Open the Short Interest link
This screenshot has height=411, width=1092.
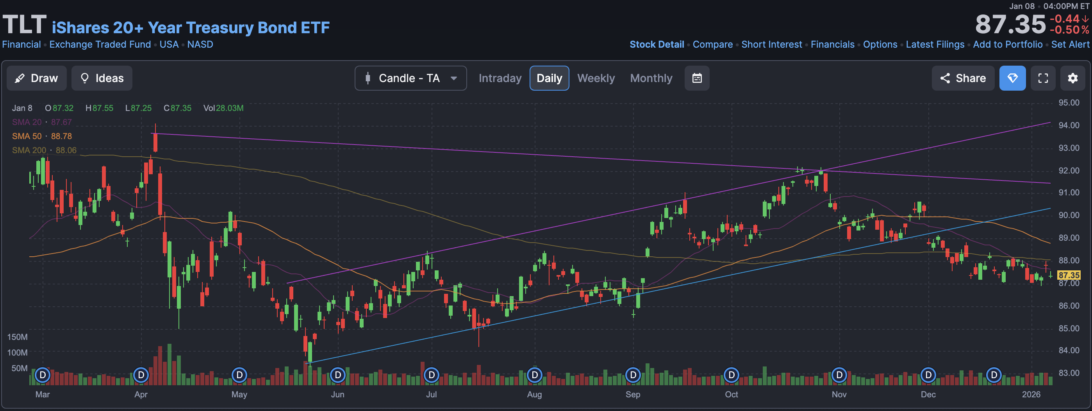pos(771,45)
